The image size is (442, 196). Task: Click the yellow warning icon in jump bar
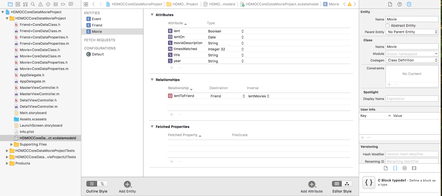point(349,4)
